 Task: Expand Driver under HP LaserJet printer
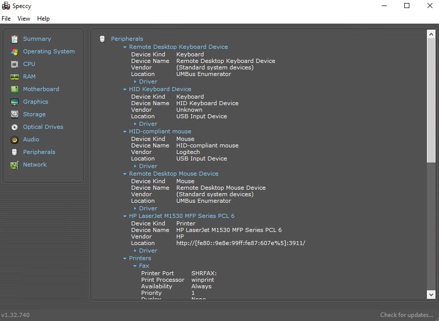point(135,251)
